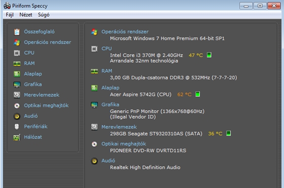Click the green CPU temperature indicator

pyautogui.click(x=209, y=55)
